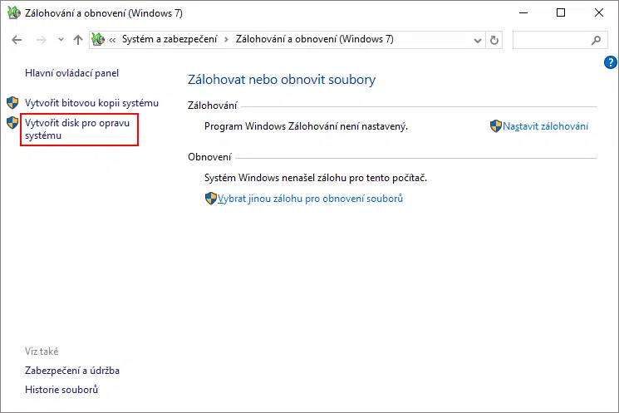Click heading Zálohovat nebo obnovit soubory
This screenshot has width=619, height=413.
coord(282,80)
